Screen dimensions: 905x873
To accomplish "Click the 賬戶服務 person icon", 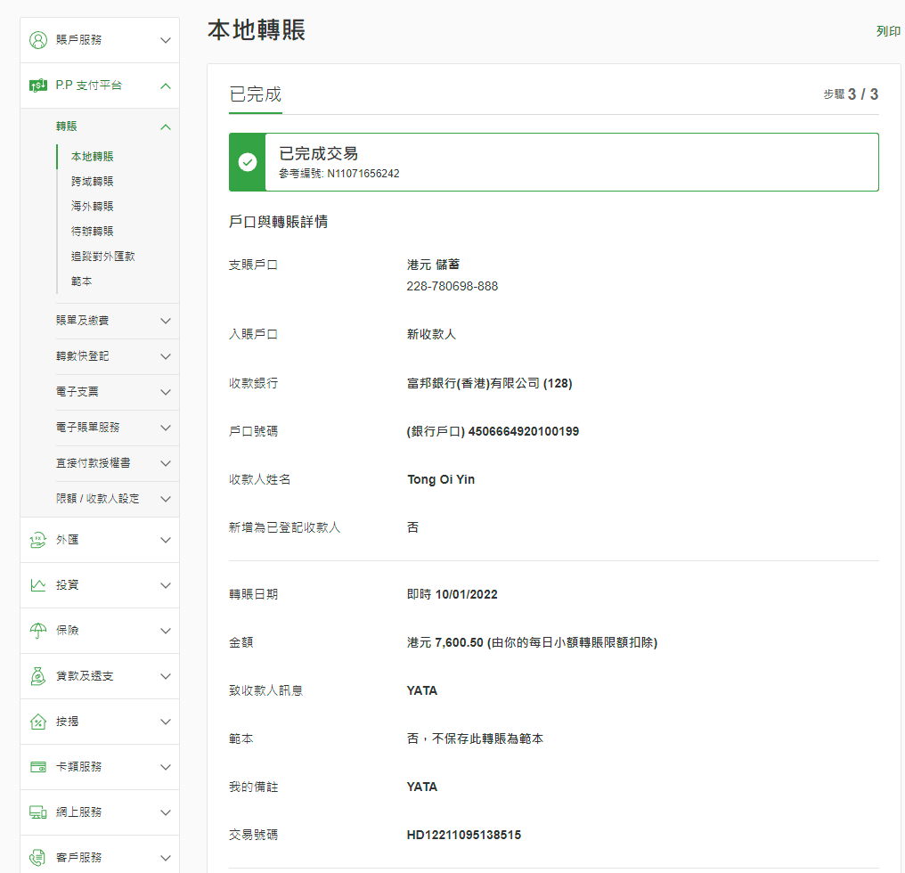I will (x=38, y=40).
